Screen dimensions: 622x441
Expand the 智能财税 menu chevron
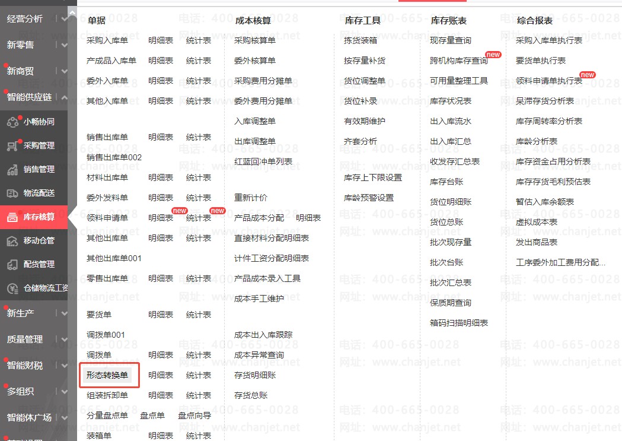point(64,366)
